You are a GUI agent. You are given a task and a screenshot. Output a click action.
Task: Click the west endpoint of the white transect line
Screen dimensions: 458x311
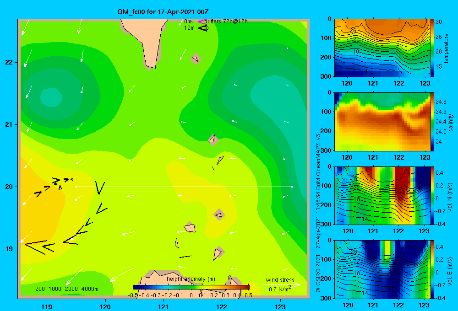76,187
